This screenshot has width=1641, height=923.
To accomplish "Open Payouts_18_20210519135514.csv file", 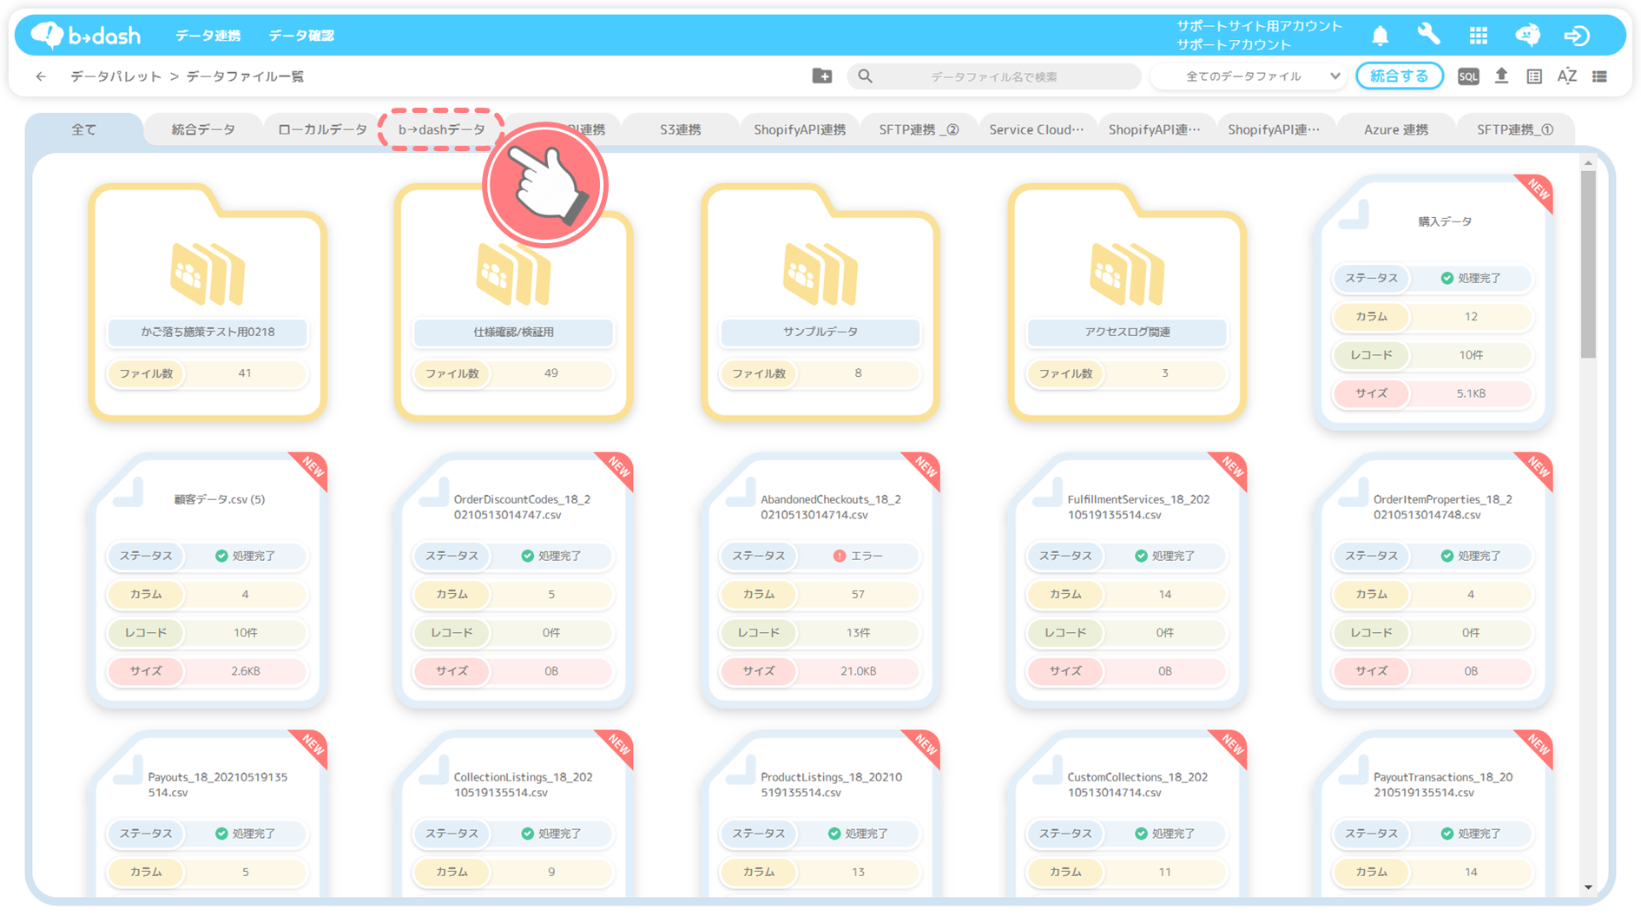I will pyautogui.click(x=208, y=814).
